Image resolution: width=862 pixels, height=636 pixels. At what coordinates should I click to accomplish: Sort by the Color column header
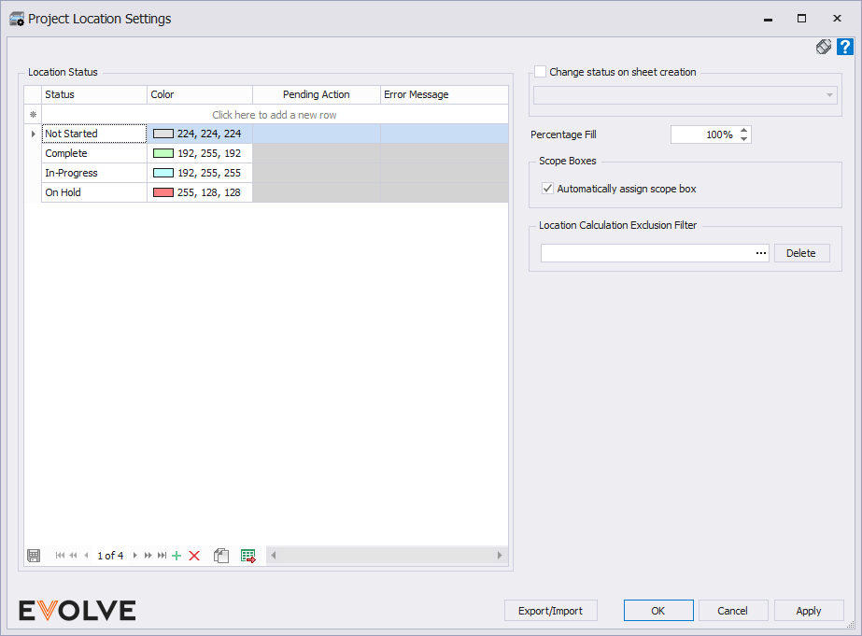[200, 94]
